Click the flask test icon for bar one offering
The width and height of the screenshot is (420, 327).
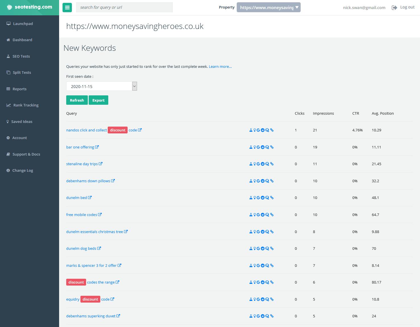(251, 147)
